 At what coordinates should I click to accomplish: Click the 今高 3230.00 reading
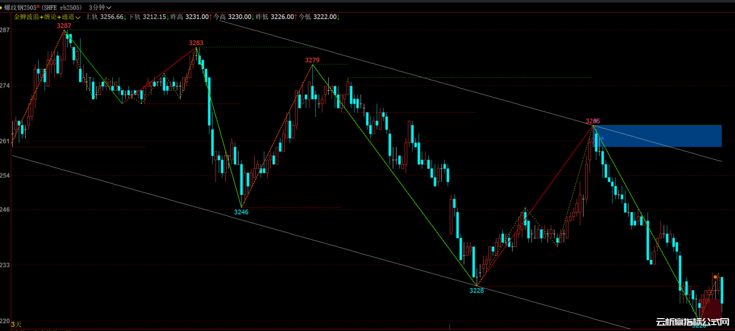pyautogui.click(x=234, y=17)
